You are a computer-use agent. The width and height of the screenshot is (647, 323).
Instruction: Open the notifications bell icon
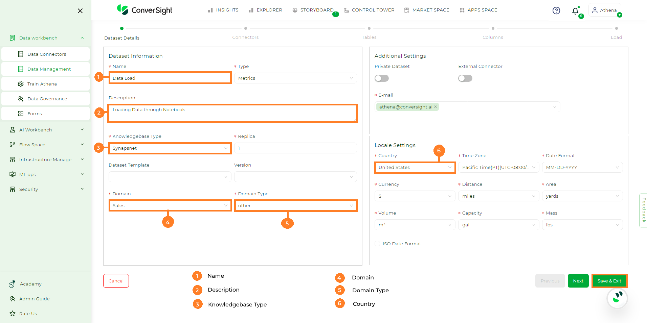tap(575, 11)
